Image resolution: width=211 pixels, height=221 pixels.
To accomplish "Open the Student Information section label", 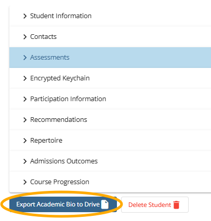I will coord(61,16).
